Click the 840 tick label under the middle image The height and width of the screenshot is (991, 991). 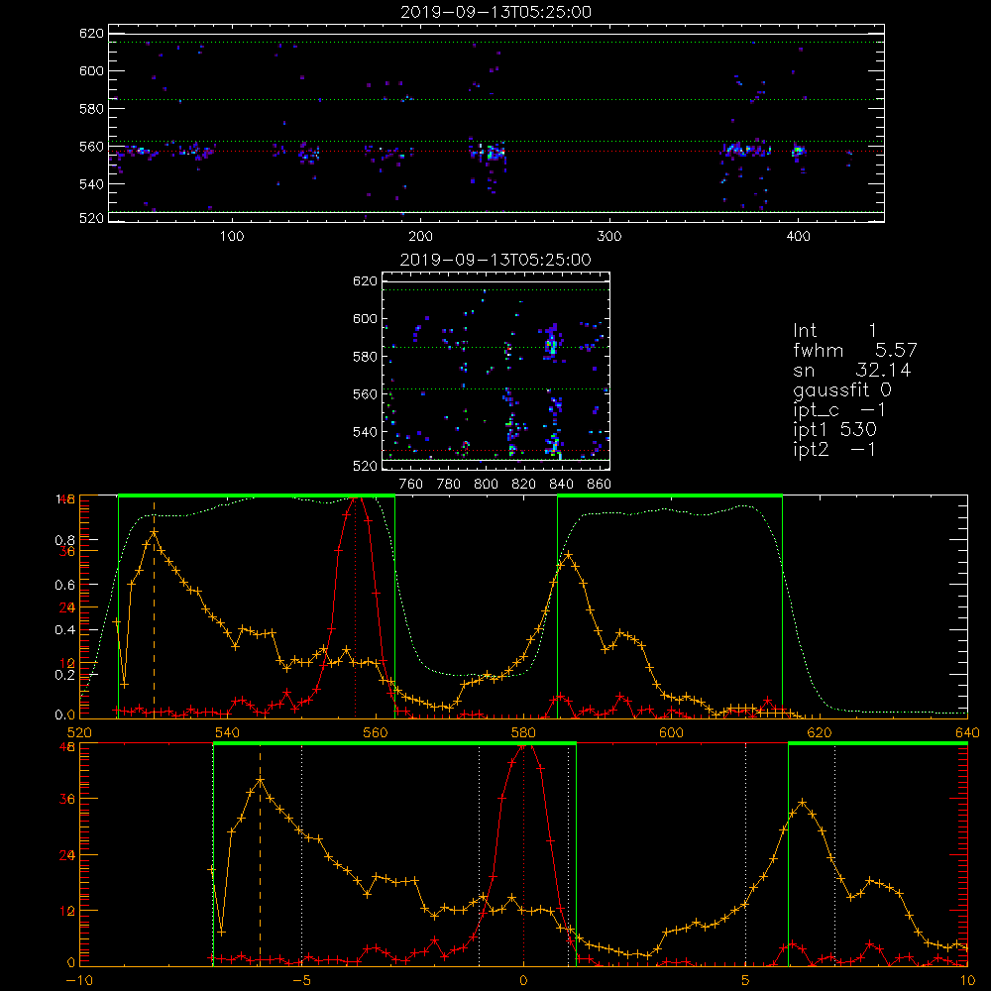(561, 485)
